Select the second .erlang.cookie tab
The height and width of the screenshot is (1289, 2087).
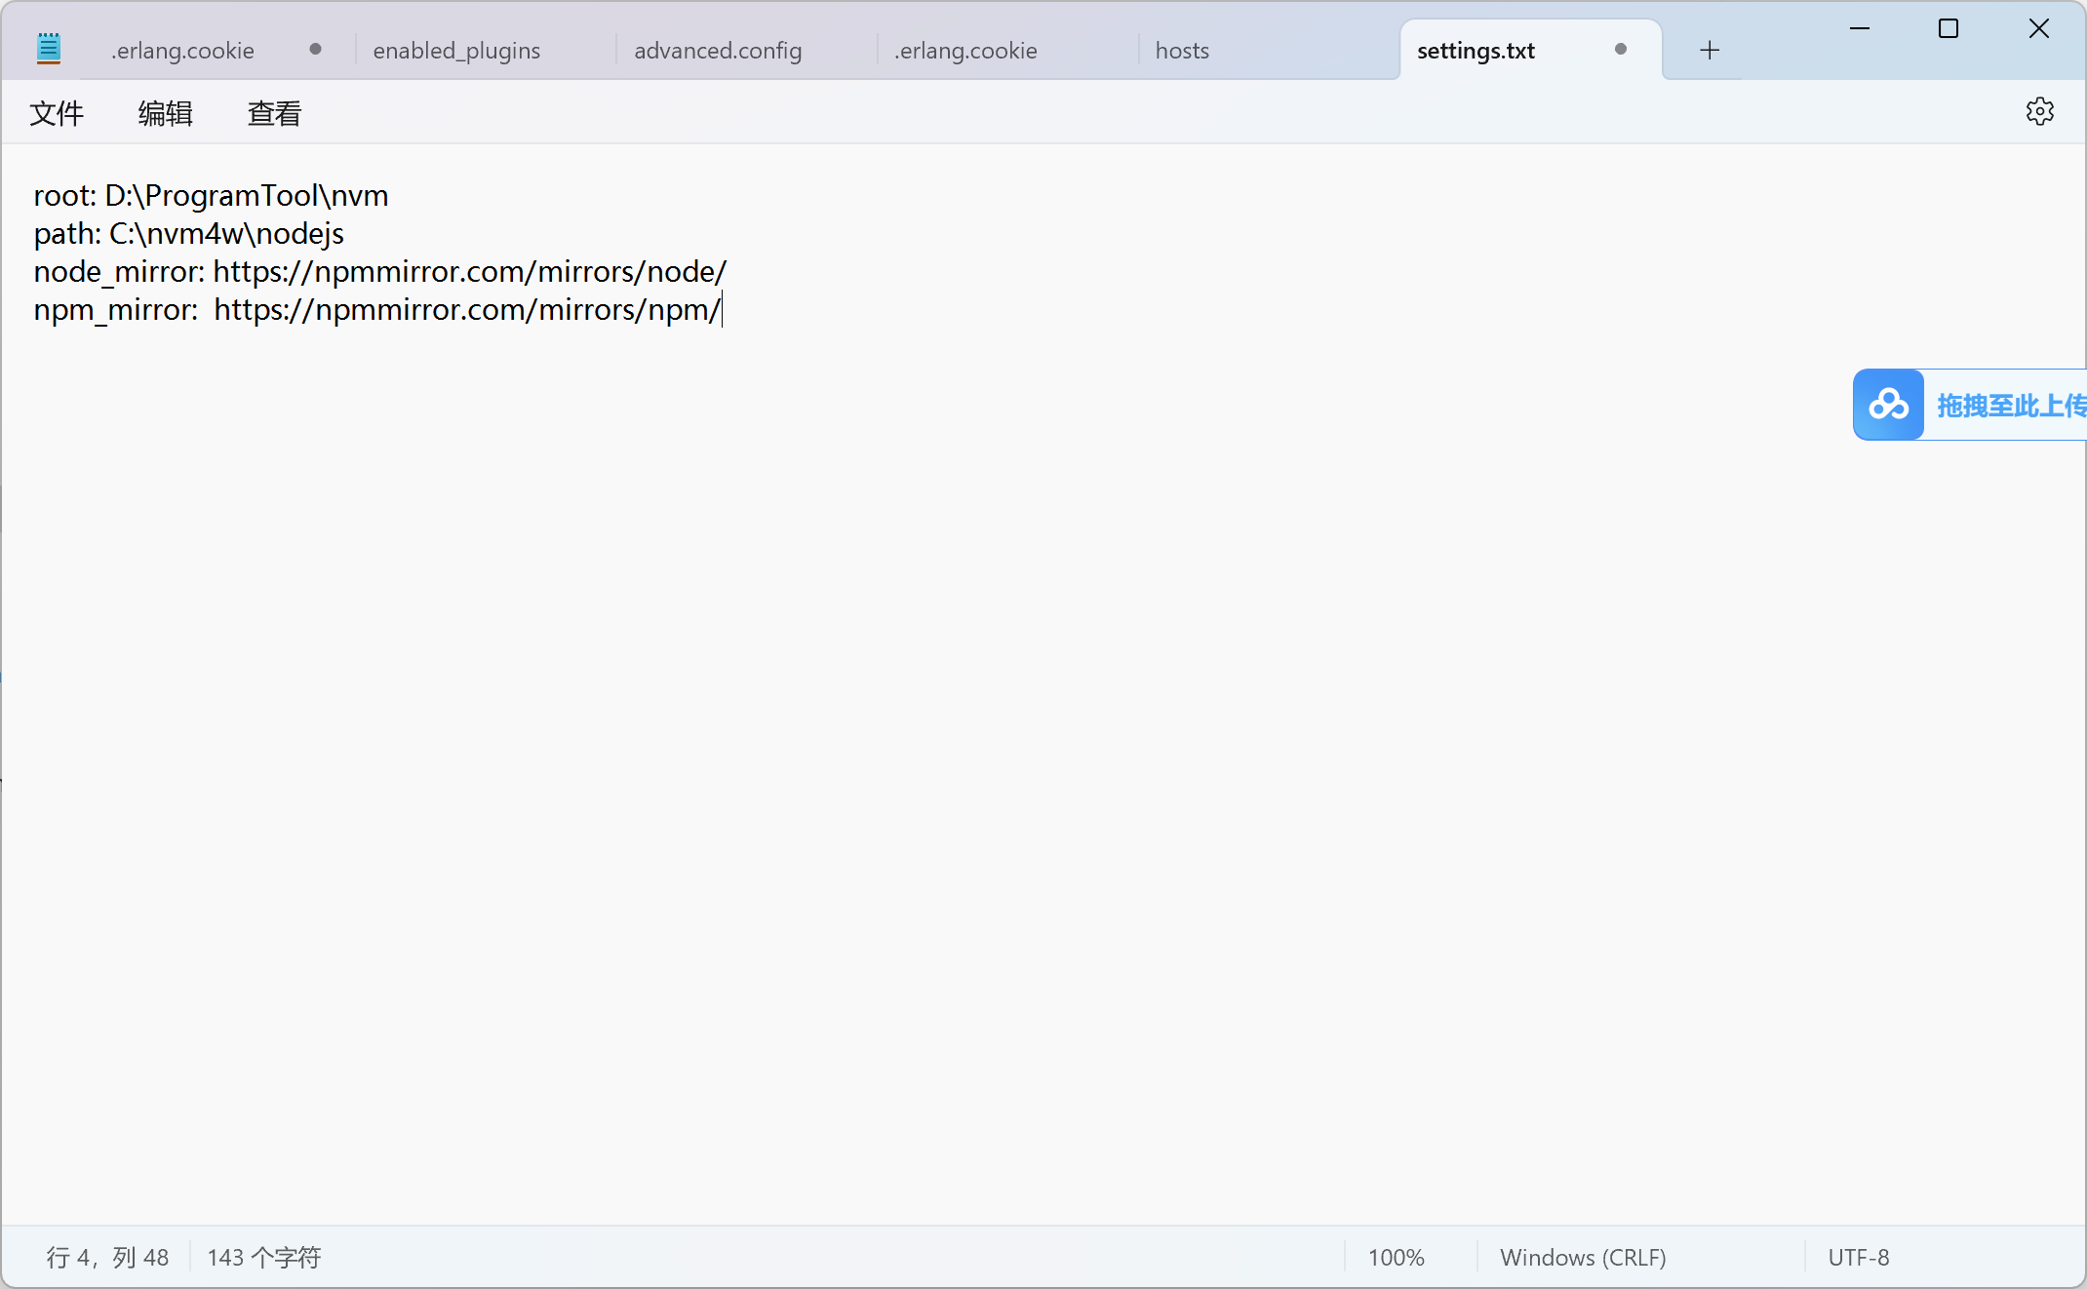[x=965, y=51]
